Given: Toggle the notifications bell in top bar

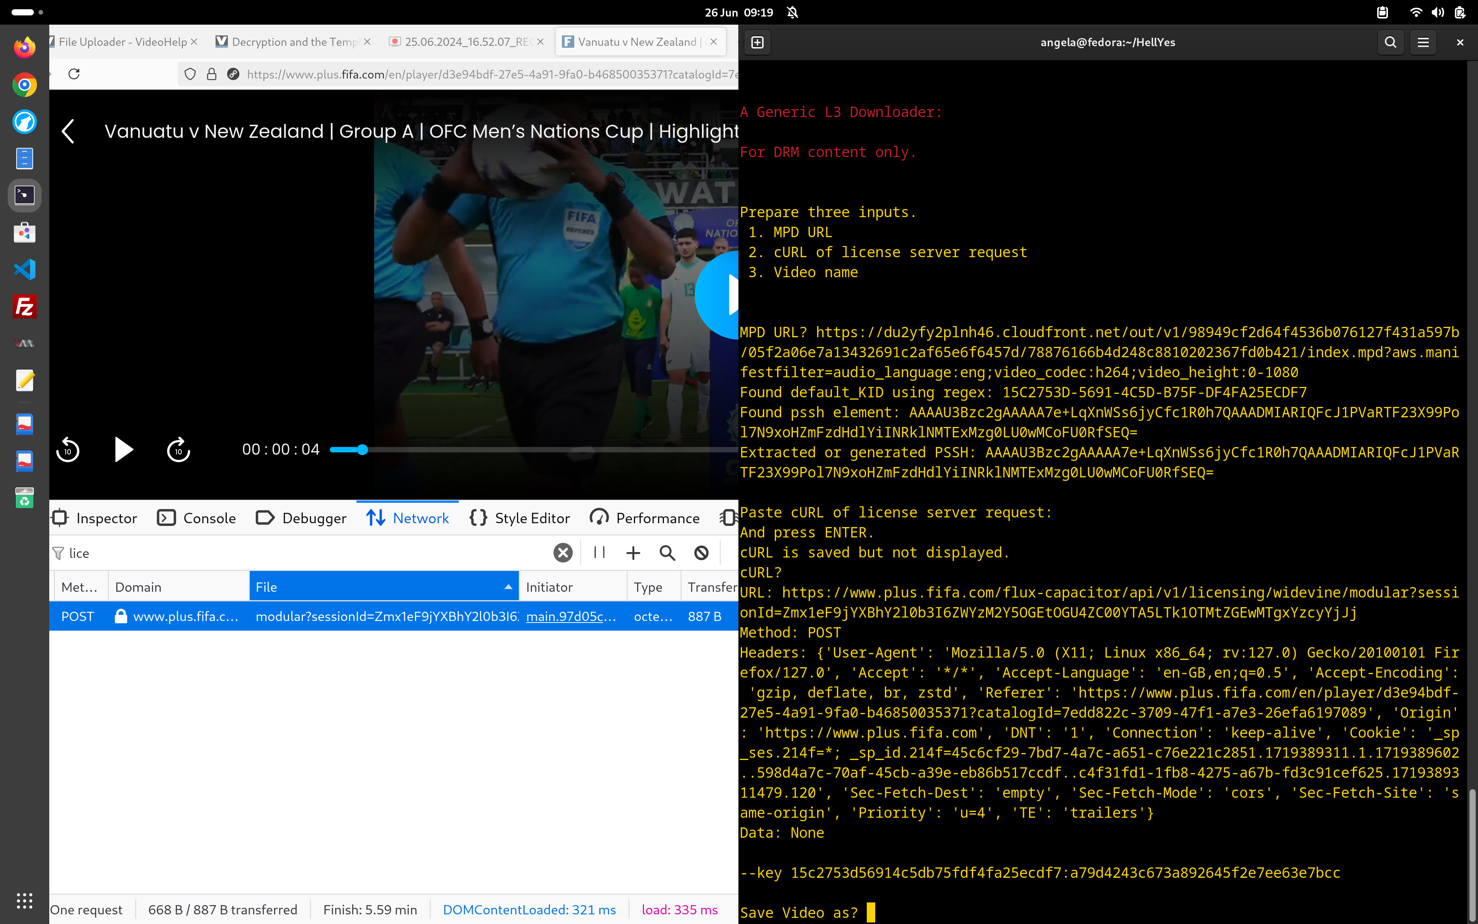Looking at the screenshot, I should point(793,12).
